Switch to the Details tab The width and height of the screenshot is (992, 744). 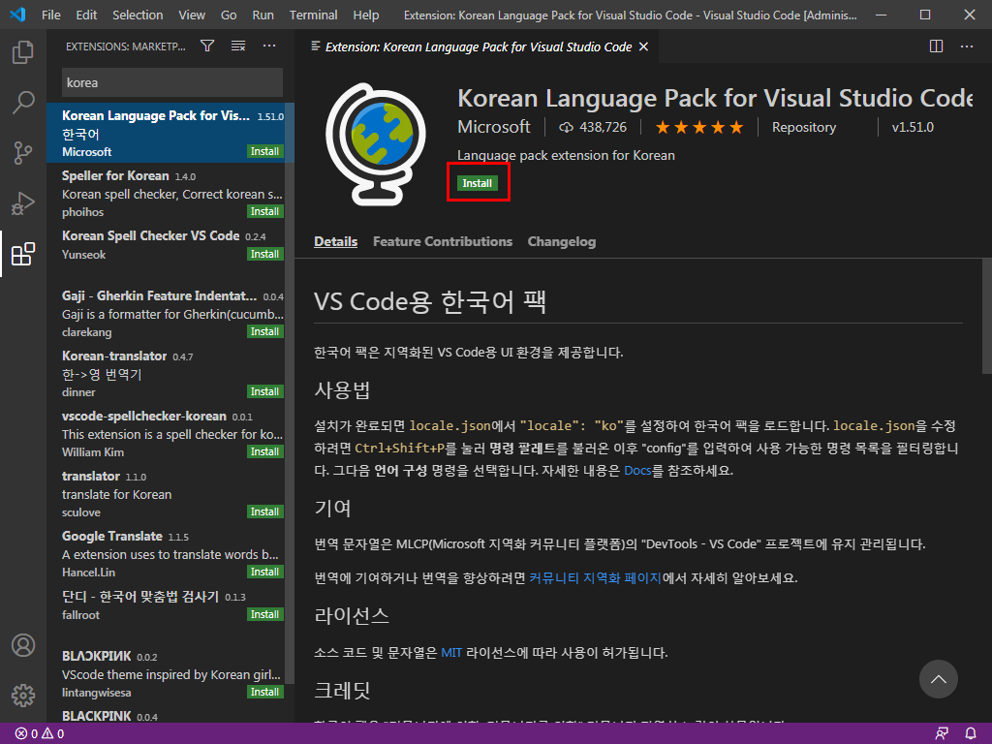point(335,241)
